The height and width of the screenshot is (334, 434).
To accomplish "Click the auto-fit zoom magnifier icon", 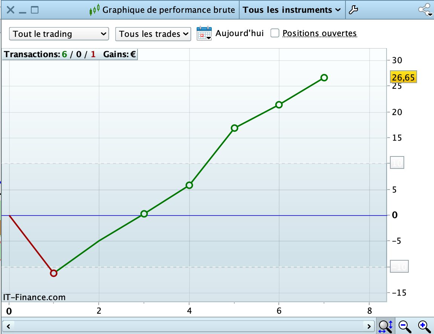I will pos(385,326).
